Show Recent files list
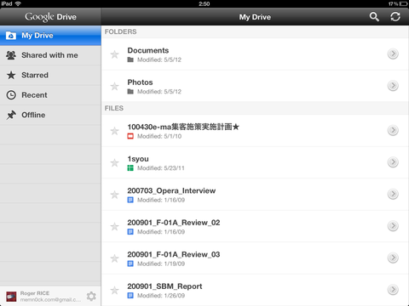This screenshot has width=409, height=306. pyautogui.click(x=50, y=95)
